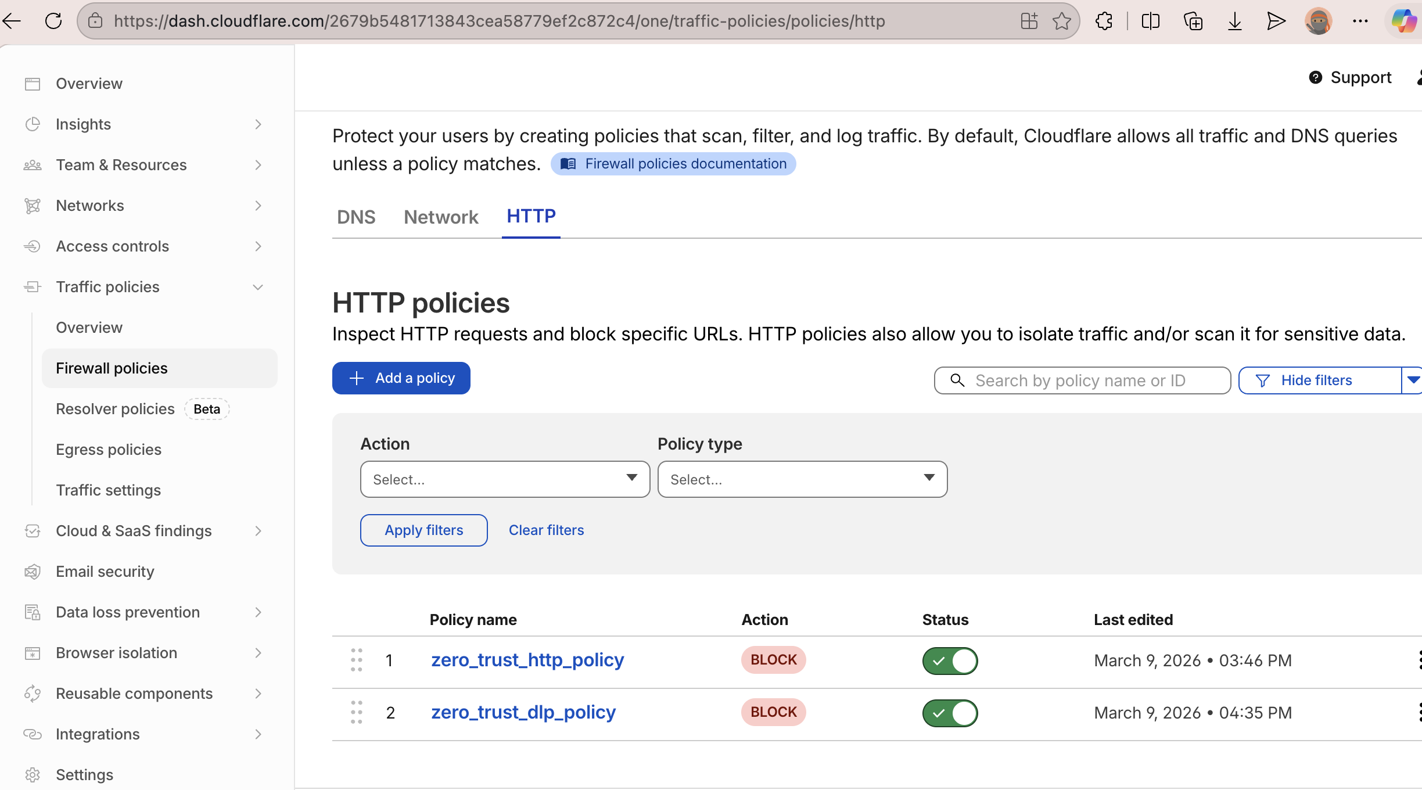The image size is (1422, 790).
Task: Open the browser Downloads icon
Action: click(x=1234, y=21)
